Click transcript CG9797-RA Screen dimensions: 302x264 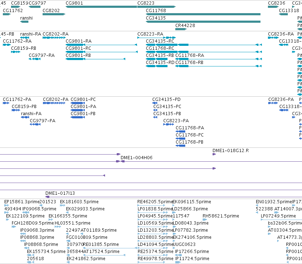(42, 55)
